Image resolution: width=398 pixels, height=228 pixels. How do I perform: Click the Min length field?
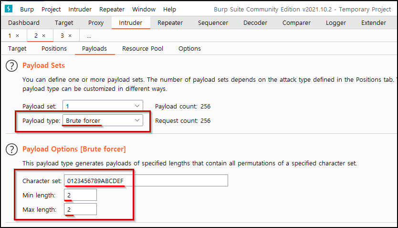(x=80, y=195)
